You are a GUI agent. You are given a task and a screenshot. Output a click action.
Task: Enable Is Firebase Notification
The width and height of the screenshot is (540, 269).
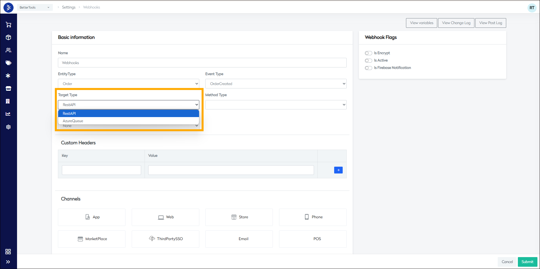[368, 68]
